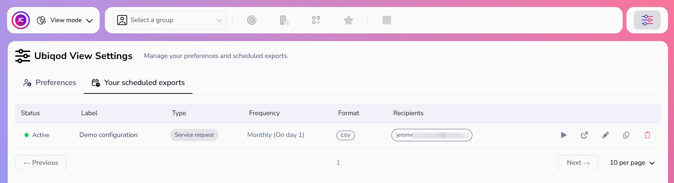Click the clock history icon in toolbar
The width and height of the screenshot is (674, 183).
click(252, 20)
